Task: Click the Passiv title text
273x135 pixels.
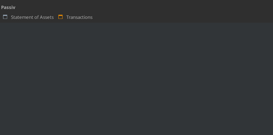Action: point(8,7)
